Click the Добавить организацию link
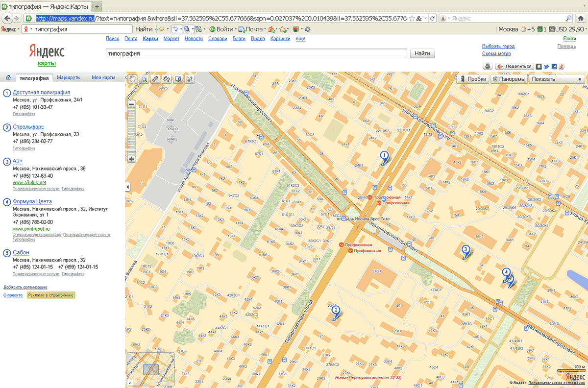Viewport: 588px width, 388px height. click(25, 287)
